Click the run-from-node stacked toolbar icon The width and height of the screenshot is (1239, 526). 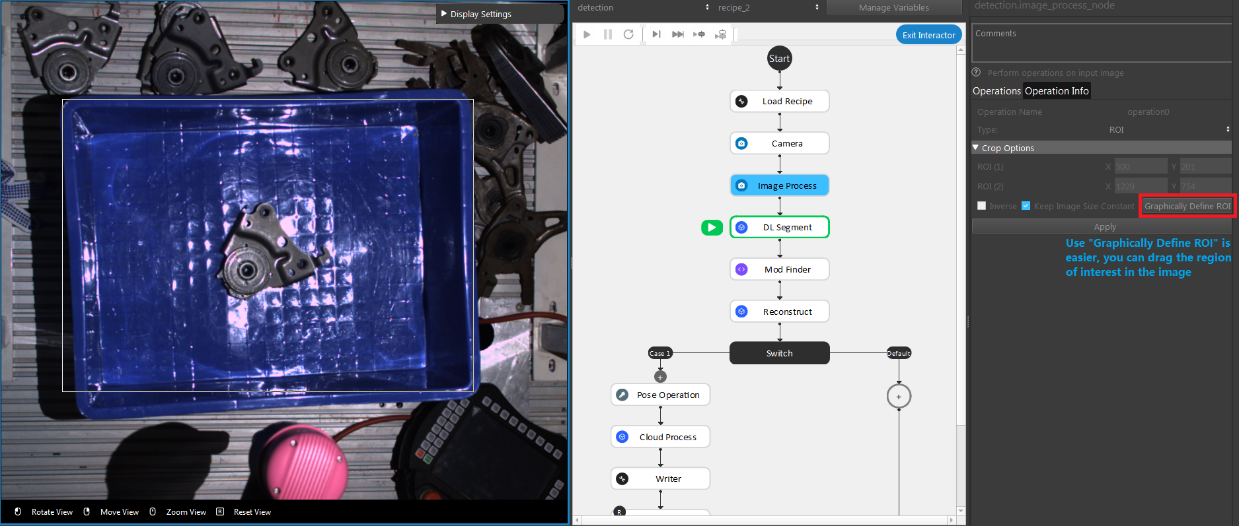coord(720,34)
